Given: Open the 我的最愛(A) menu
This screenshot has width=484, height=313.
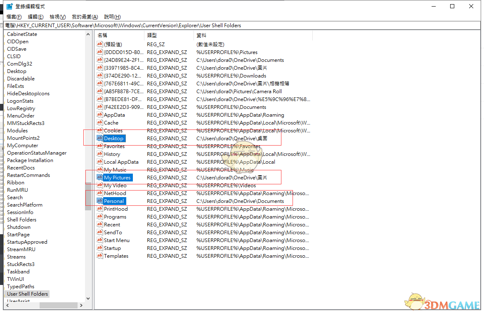Looking at the screenshot, I should click(x=85, y=17).
